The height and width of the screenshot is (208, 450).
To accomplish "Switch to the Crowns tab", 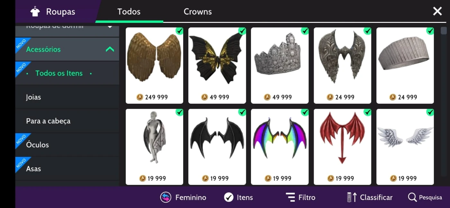I will pos(198,12).
